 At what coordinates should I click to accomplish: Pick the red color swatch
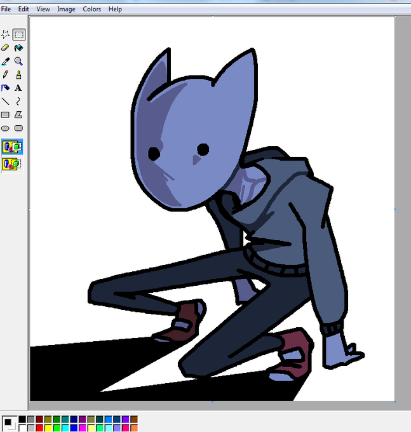tap(39, 428)
